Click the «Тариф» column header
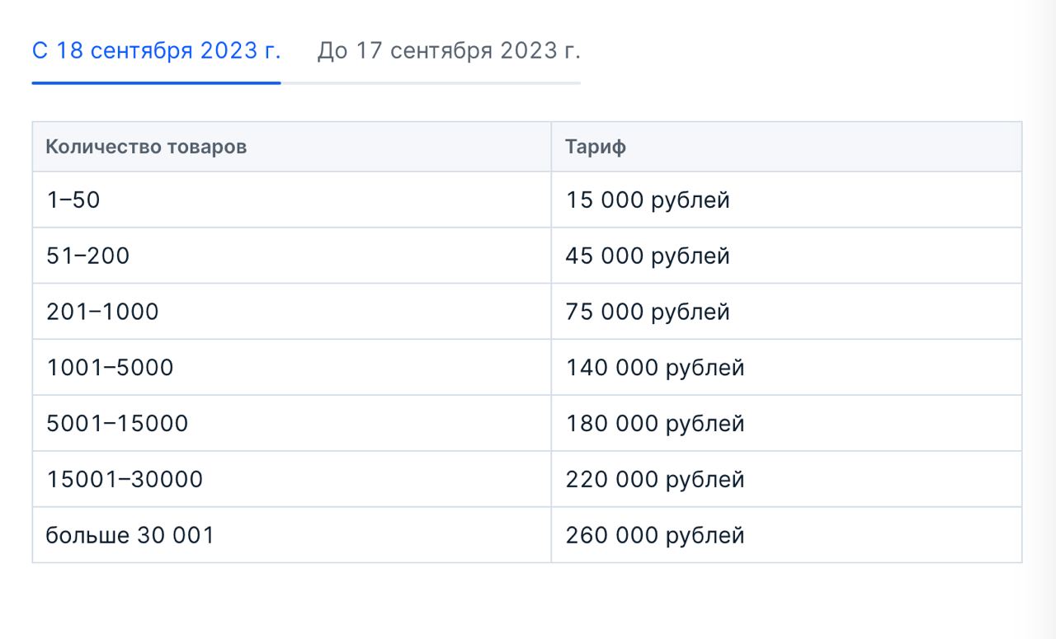Image resolution: width=1056 pixels, height=639 pixels. point(596,148)
